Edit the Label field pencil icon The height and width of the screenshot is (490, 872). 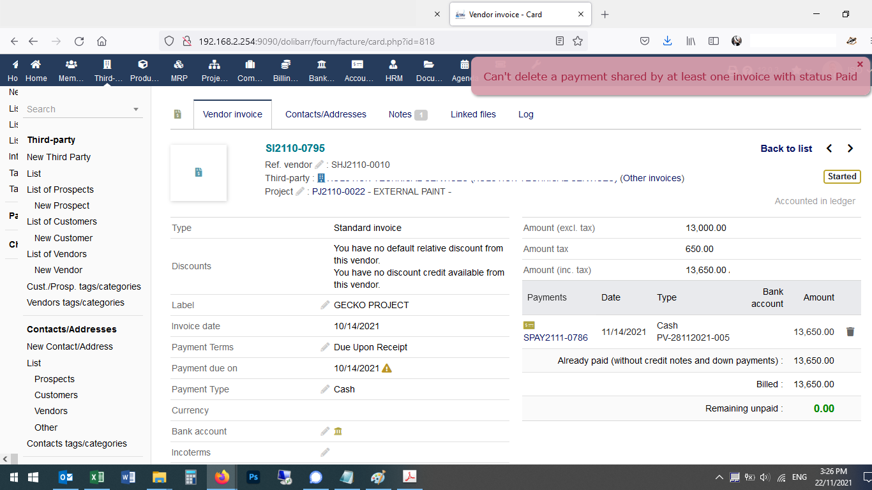(325, 305)
